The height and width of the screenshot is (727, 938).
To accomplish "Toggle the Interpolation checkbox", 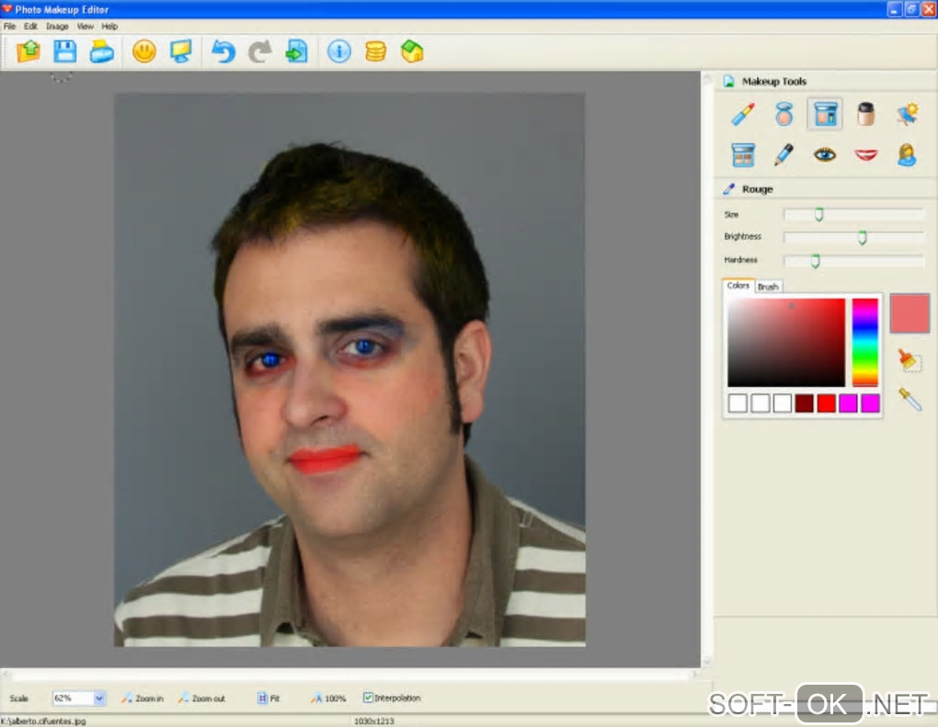I will 368,698.
